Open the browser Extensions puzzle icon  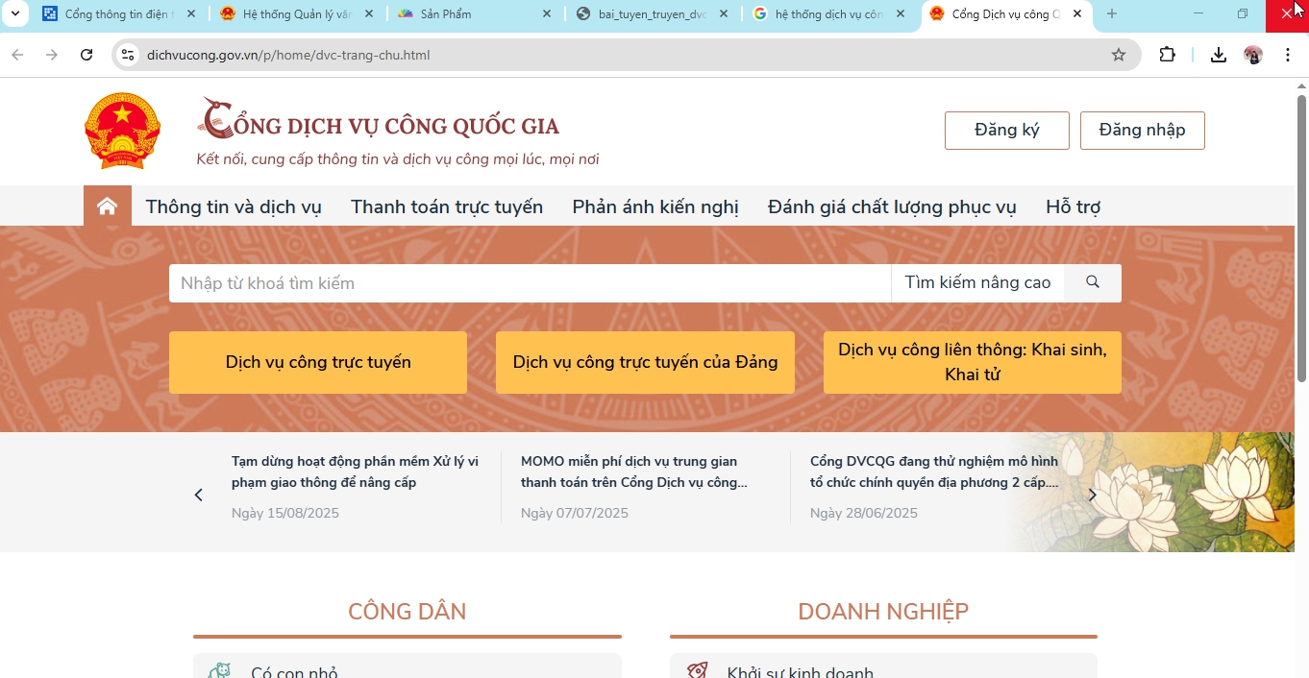click(x=1167, y=56)
